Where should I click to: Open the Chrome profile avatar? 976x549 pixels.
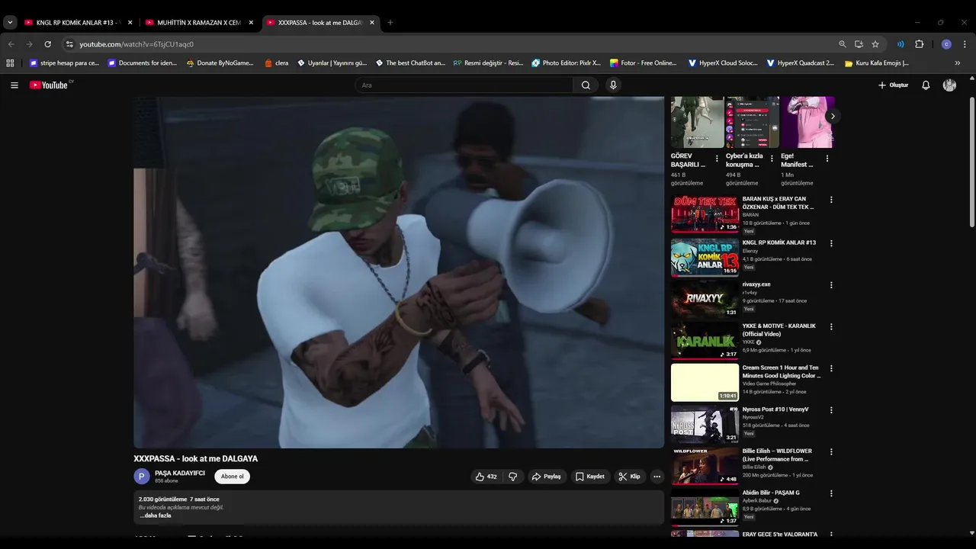pos(946,44)
